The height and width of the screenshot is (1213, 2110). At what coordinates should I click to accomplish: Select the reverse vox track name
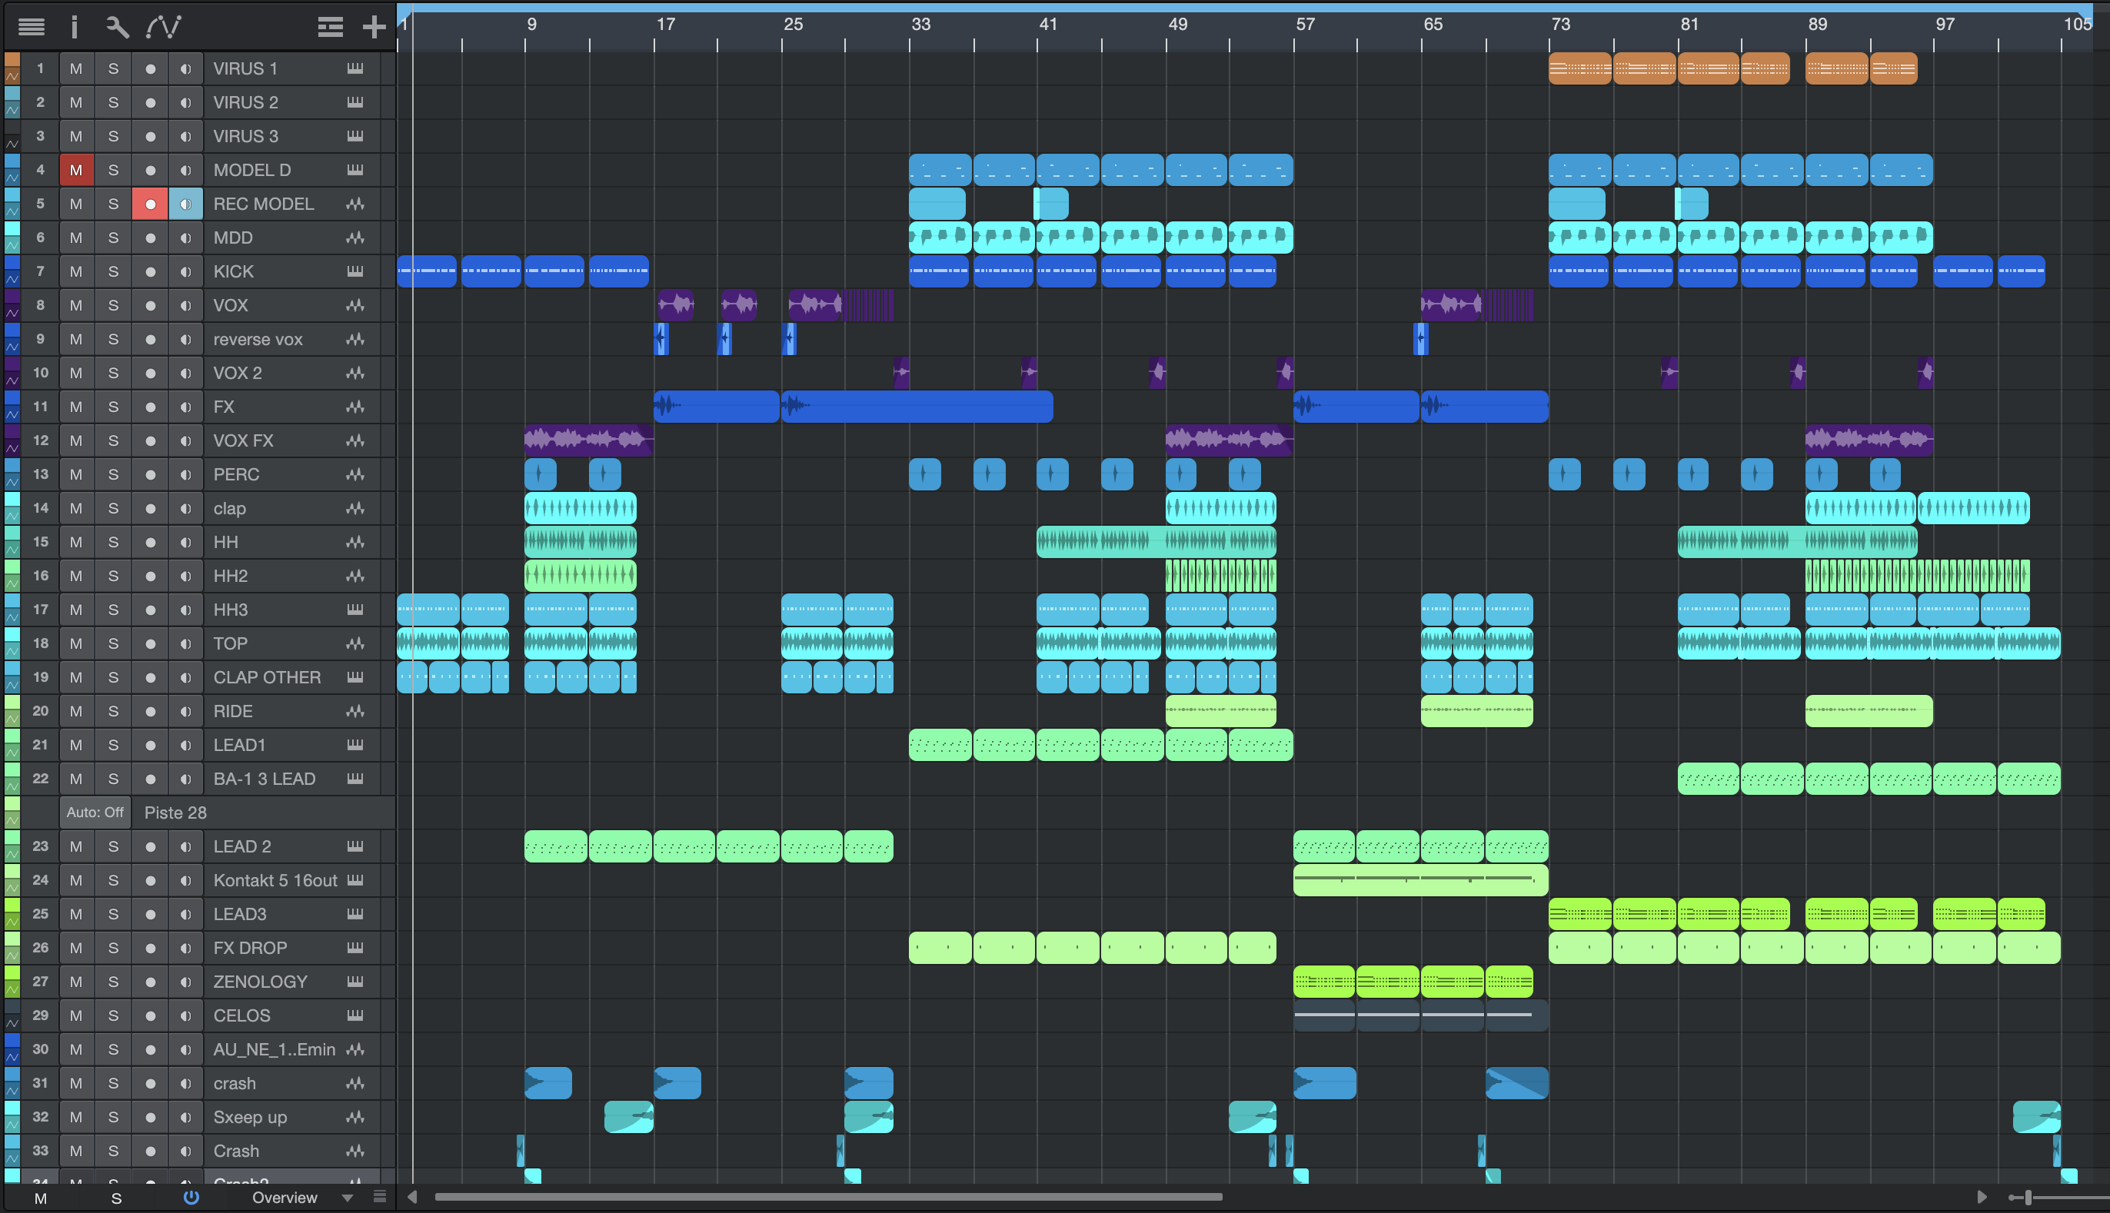coord(258,339)
